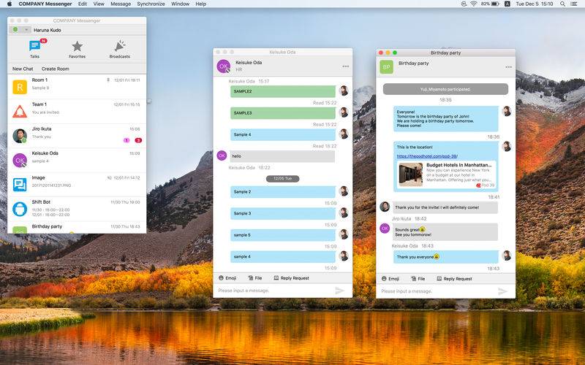Screen dimensions: 585x365
Task: Click the green SAMPLE2 message bubble
Action: point(283,91)
